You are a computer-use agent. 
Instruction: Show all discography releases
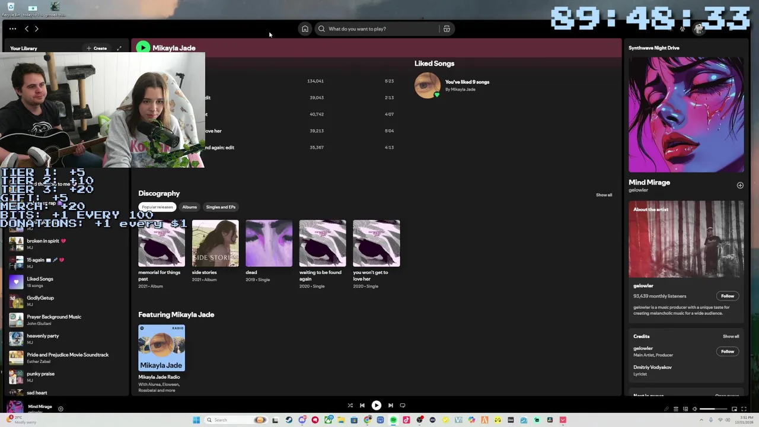click(604, 195)
